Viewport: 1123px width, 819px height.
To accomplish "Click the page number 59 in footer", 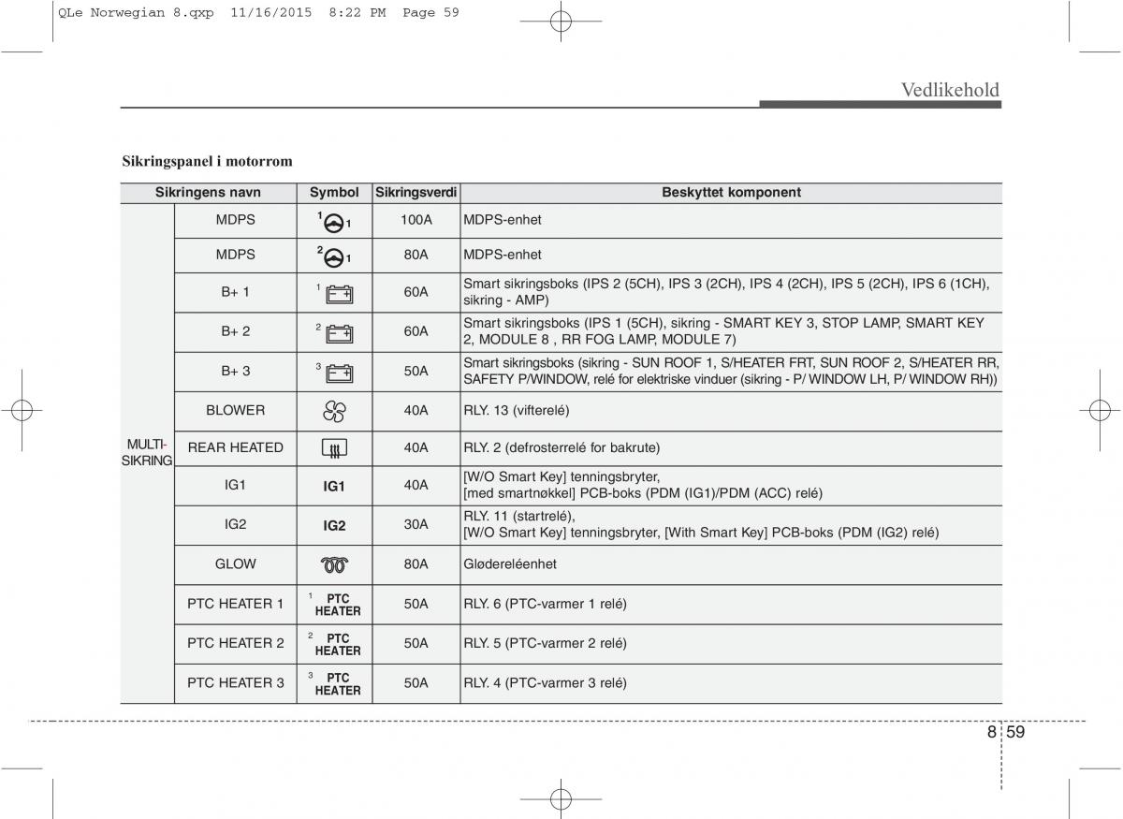I will (x=1016, y=733).
